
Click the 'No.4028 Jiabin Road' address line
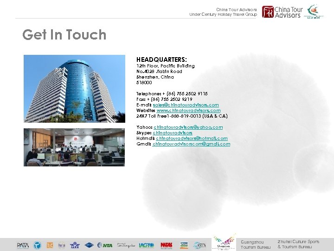[159, 72]
